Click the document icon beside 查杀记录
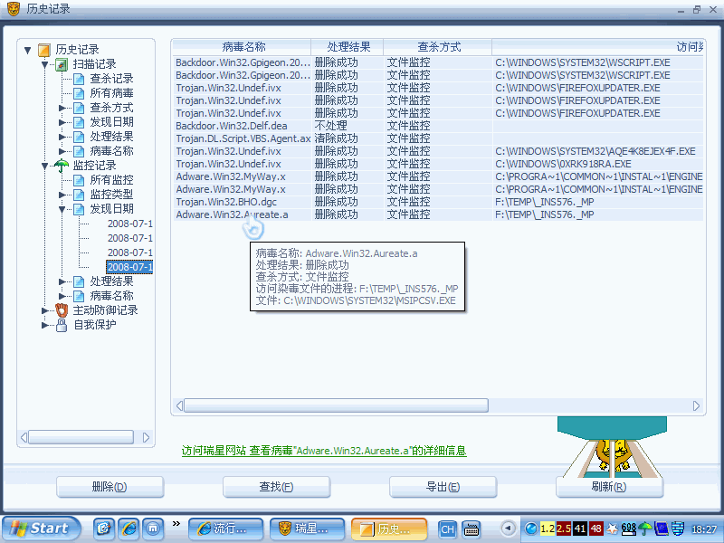The height and width of the screenshot is (543, 724). click(79, 79)
